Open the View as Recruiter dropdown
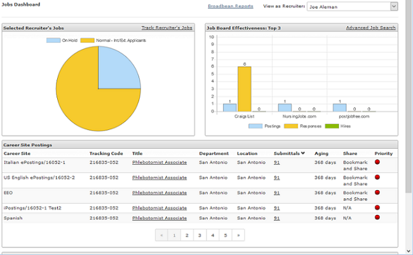This screenshot has height=255, width=413. 393,6
